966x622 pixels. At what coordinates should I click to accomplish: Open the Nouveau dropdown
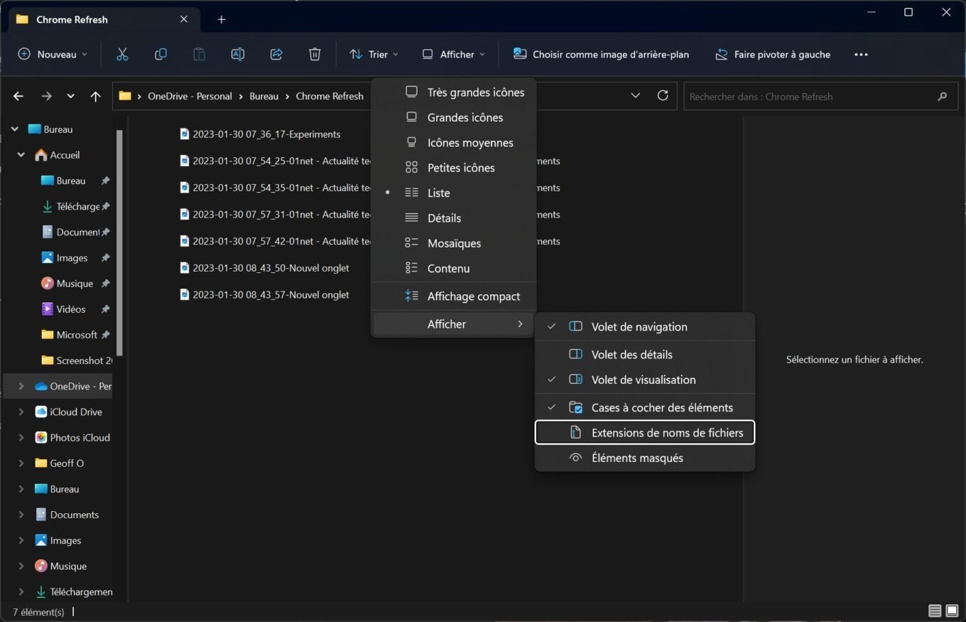pyautogui.click(x=53, y=54)
